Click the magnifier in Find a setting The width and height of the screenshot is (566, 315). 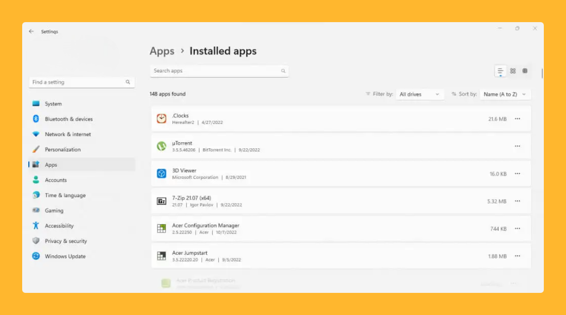click(x=128, y=82)
